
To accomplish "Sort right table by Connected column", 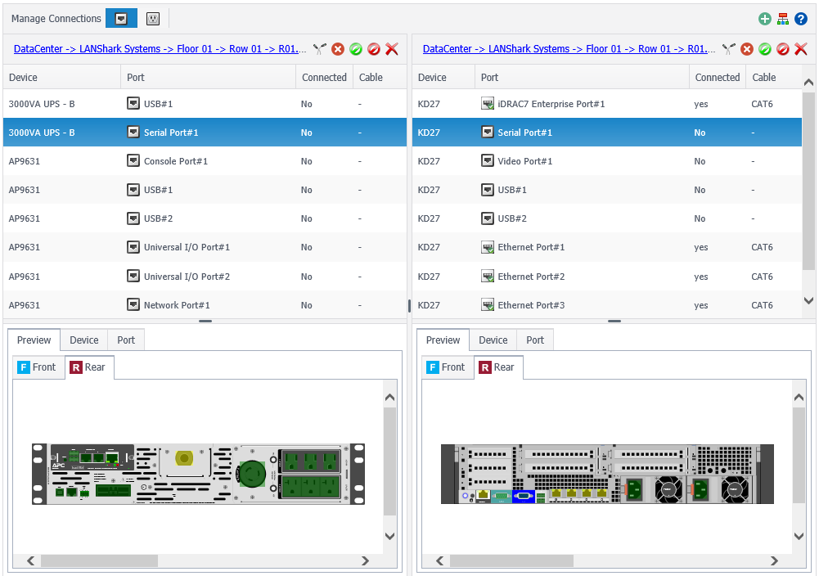I will click(718, 77).
